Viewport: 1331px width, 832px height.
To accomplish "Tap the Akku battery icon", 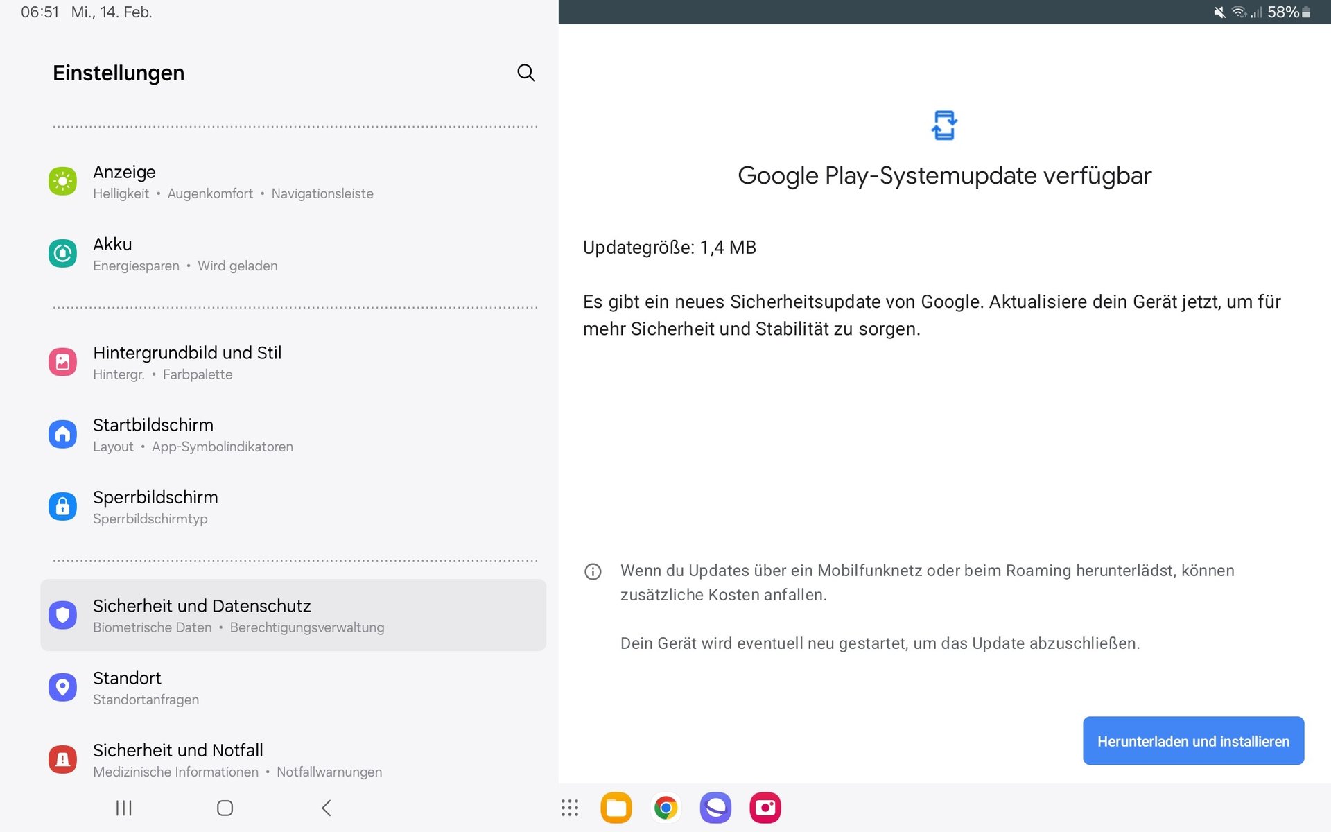I will 62,254.
